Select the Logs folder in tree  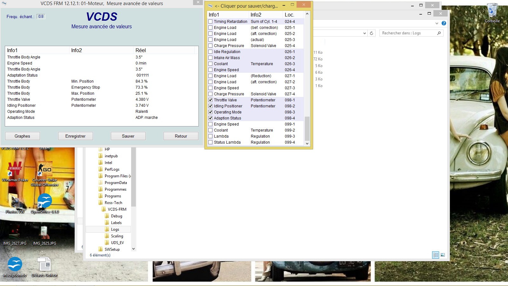pyautogui.click(x=115, y=229)
